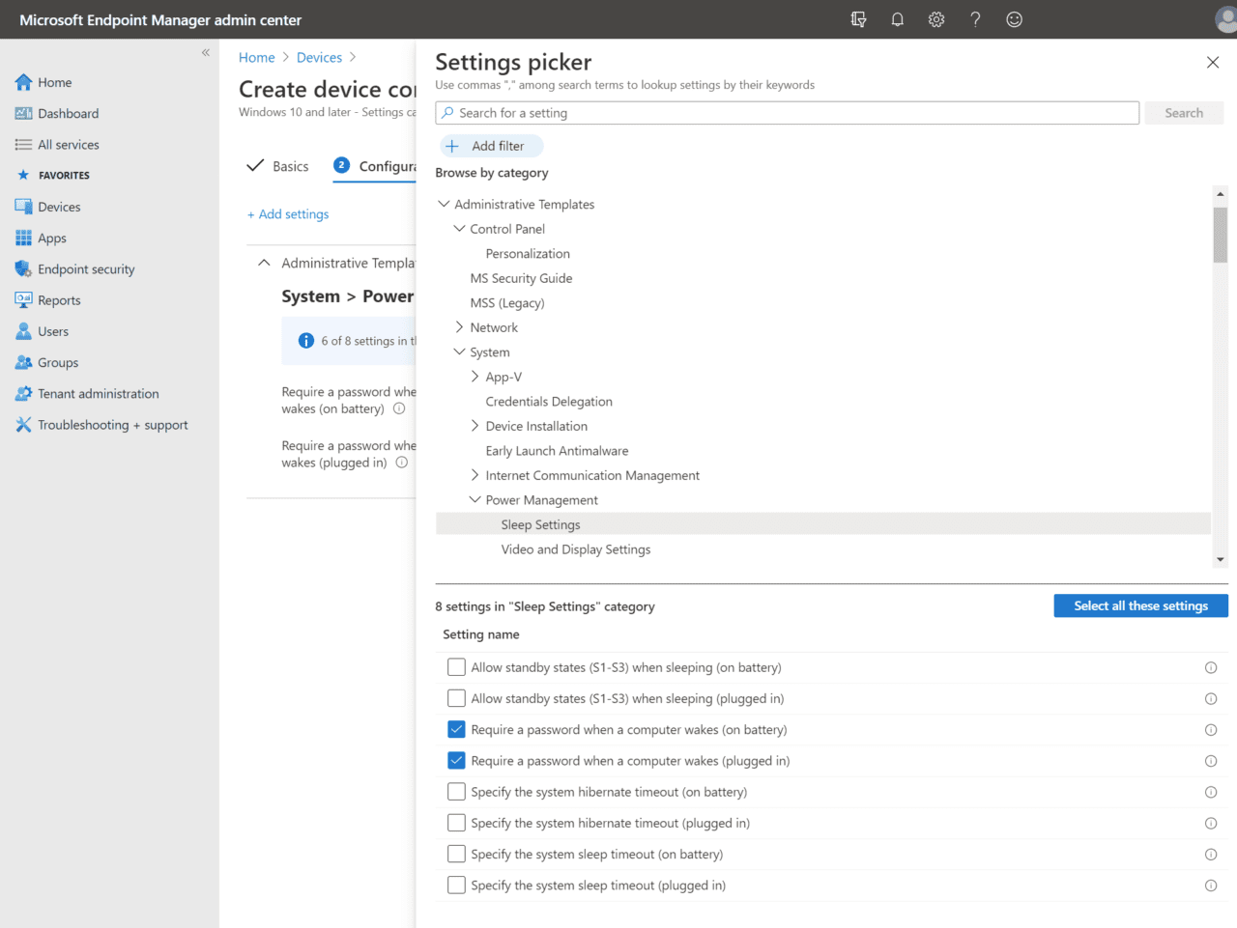1237x928 pixels.
Task: Expand the Device Installation tree node
Action: coord(475,426)
